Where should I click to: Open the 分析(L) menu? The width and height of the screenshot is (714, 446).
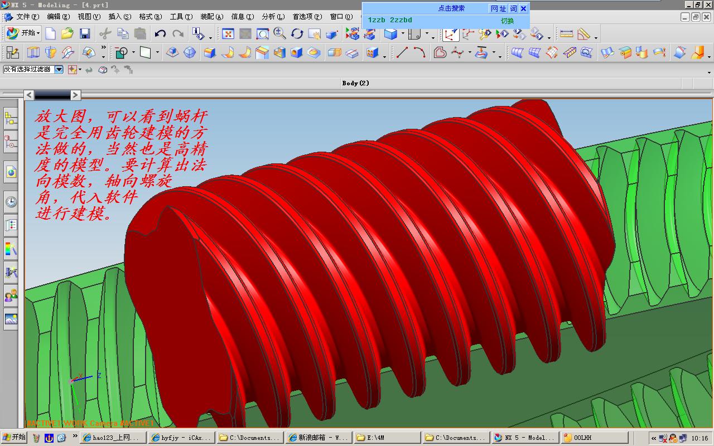pyautogui.click(x=273, y=17)
